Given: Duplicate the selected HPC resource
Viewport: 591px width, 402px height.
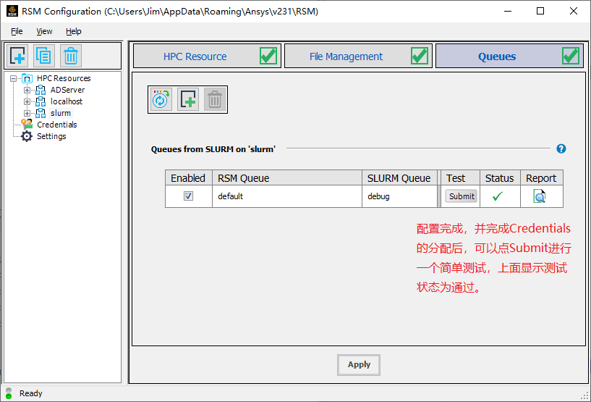Looking at the screenshot, I should [44, 56].
